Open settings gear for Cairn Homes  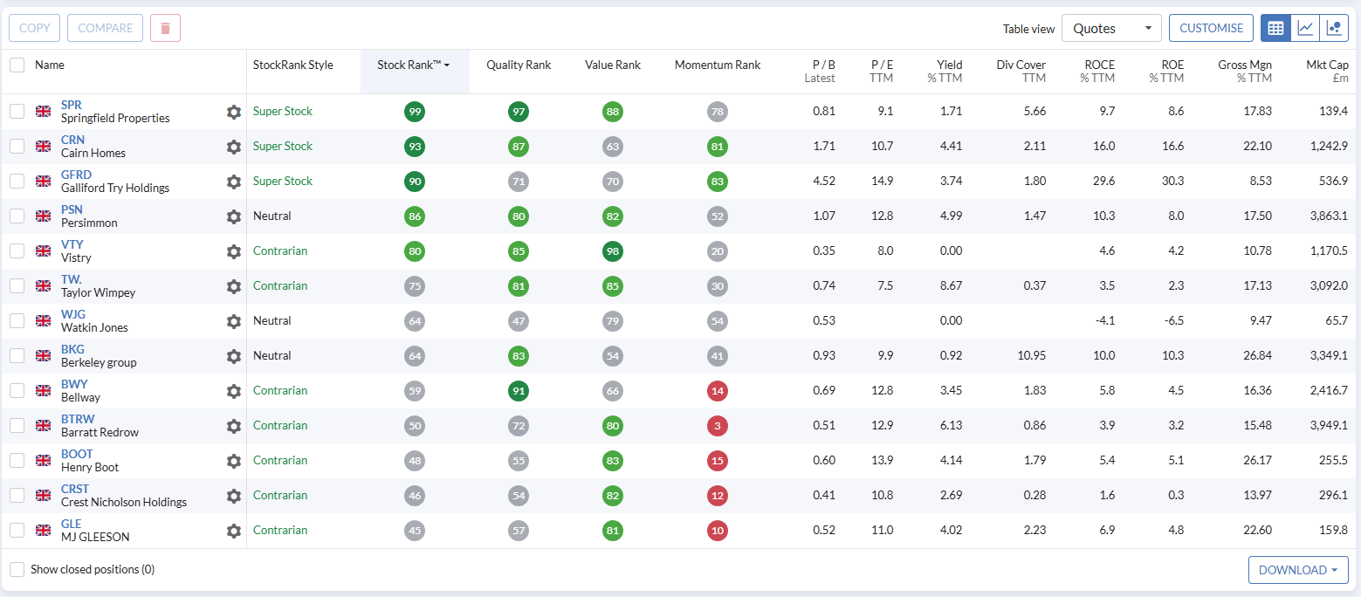click(233, 147)
